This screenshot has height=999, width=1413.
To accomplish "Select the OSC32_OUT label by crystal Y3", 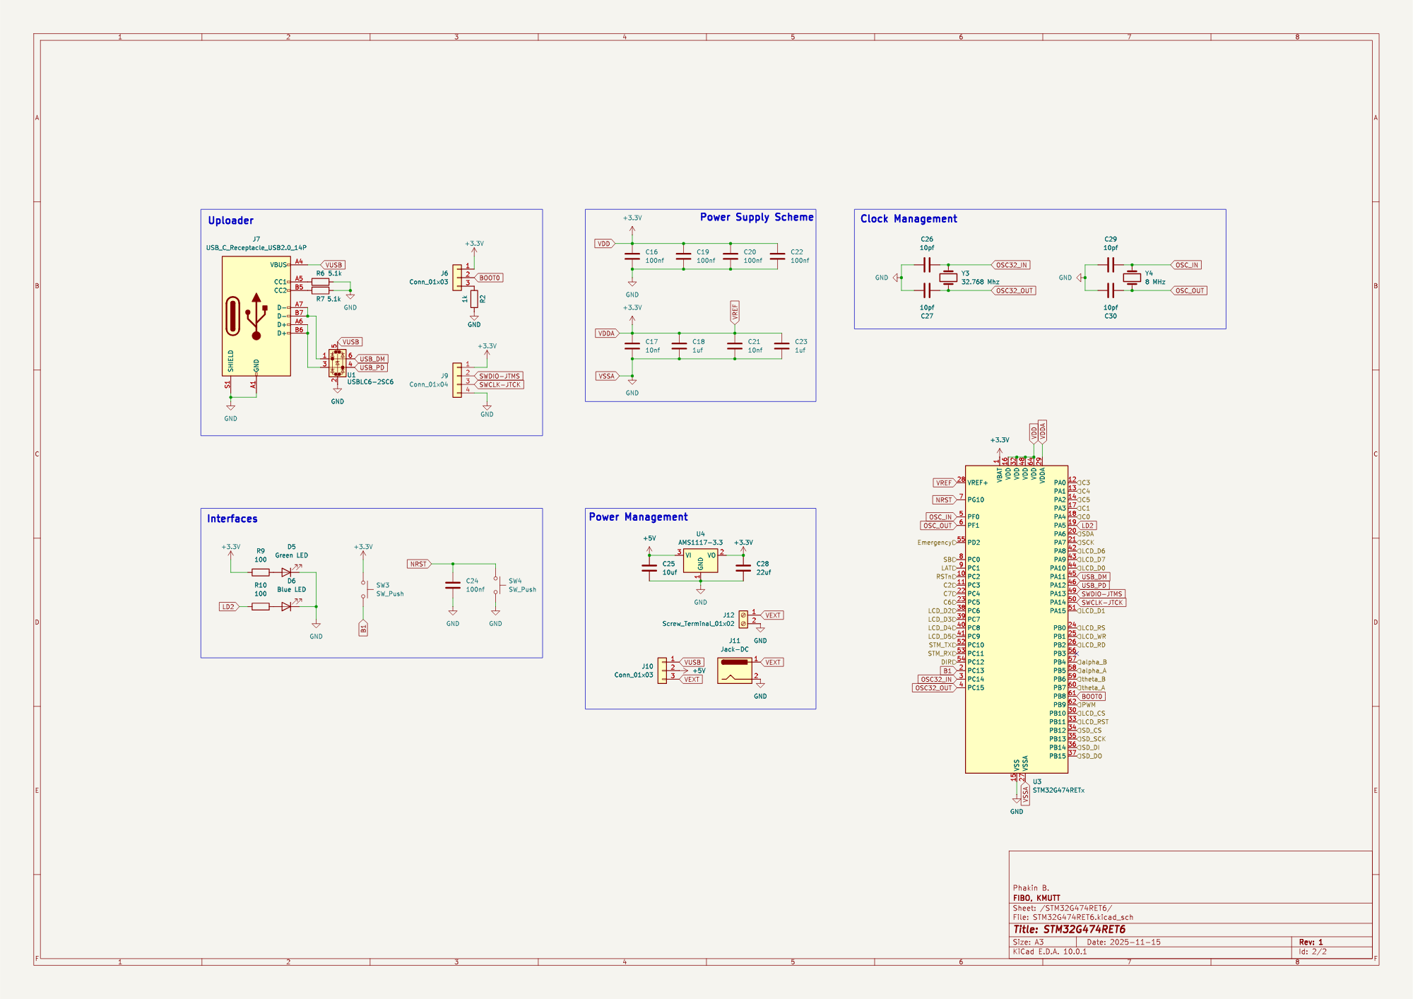I will coord(1014,290).
